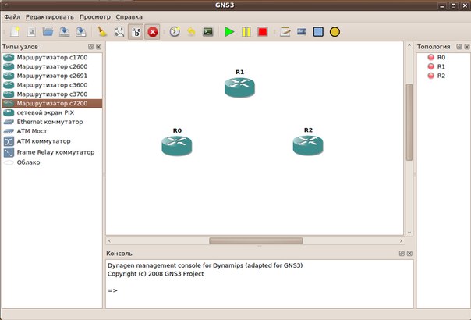471x320 pixels.
Task: Start all devices with green play
Action: (x=229, y=31)
